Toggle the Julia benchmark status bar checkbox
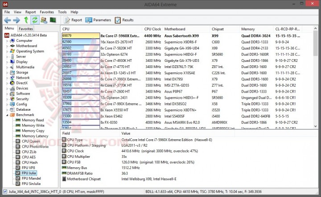This screenshot has width=321, height=197. (5, 192)
